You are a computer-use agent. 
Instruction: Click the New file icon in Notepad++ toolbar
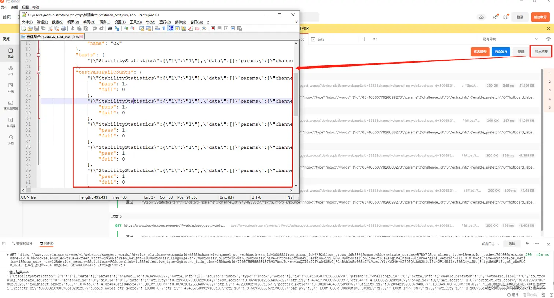24,29
